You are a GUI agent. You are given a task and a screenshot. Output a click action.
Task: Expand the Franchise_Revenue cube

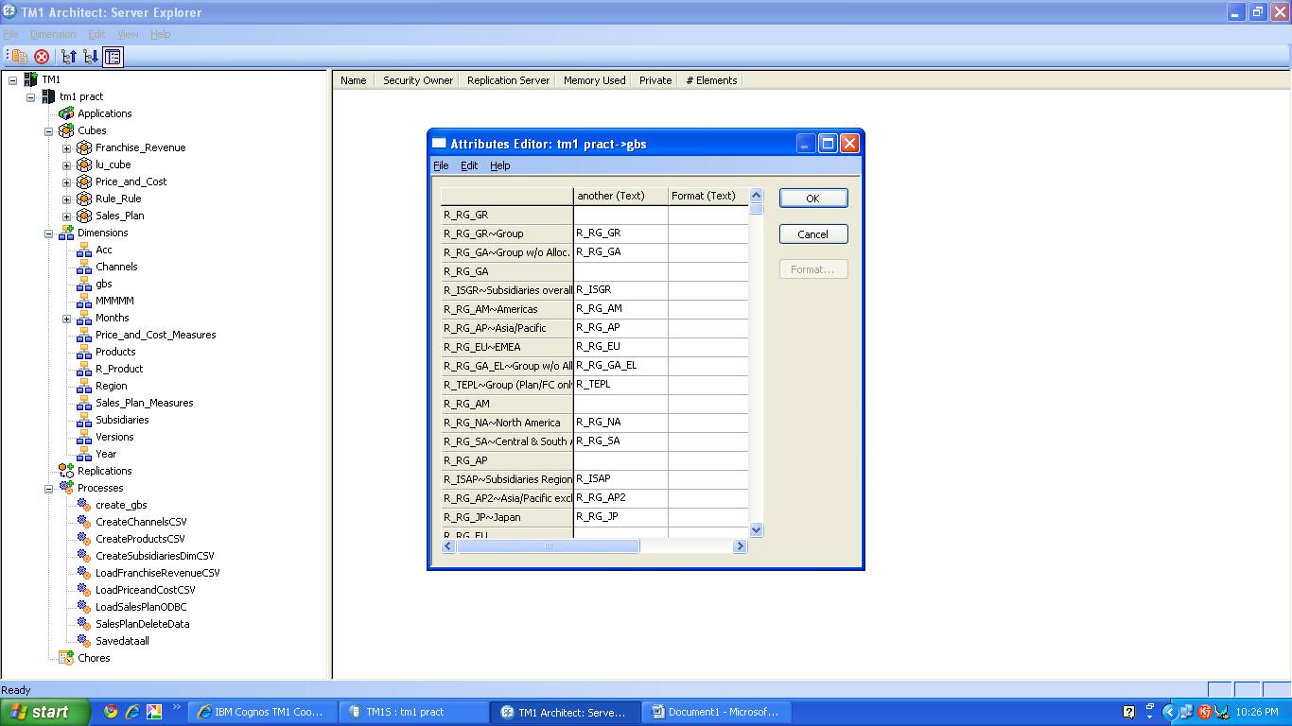[x=67, y=148]
